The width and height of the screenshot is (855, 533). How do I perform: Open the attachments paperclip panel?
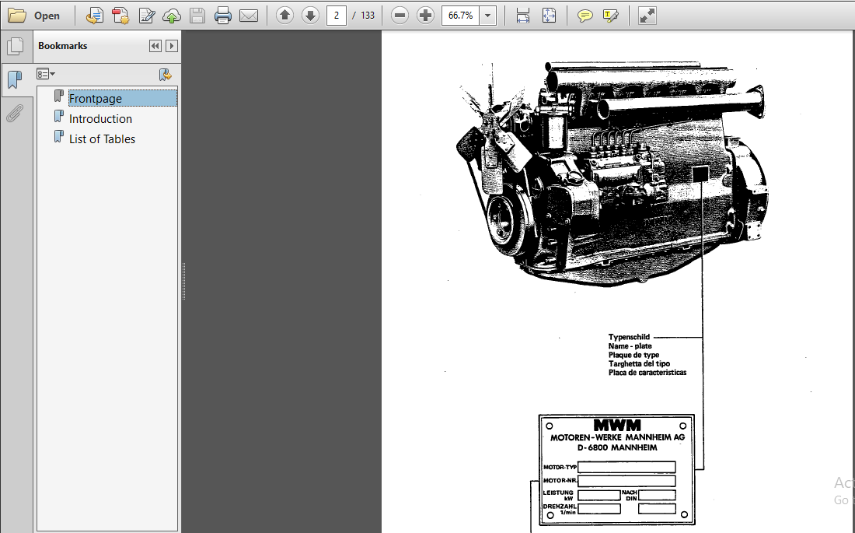[16, 113]
